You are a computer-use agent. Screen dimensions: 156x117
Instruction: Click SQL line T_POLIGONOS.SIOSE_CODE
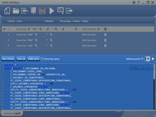click(27, 71)
